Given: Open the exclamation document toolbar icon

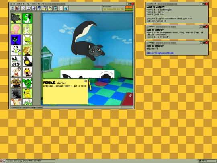Looking at the screenshot, I should [61, 8].
